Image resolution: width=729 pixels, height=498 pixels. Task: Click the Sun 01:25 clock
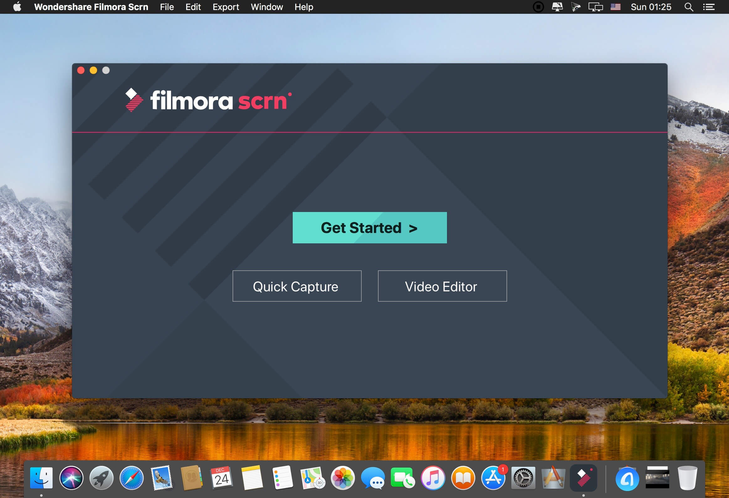click(651, 7)
